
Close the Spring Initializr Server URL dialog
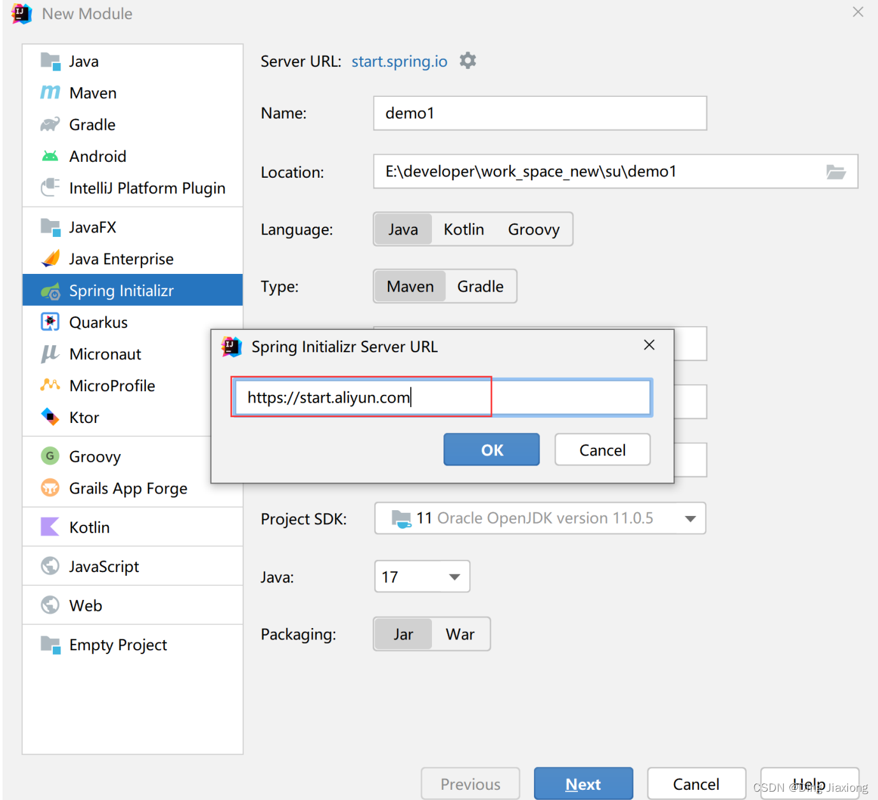[649, 345]
